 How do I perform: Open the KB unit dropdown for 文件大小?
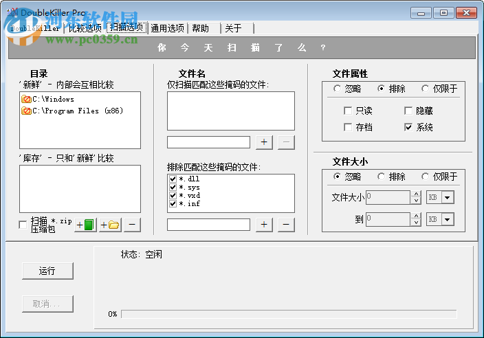coord(448,197)
